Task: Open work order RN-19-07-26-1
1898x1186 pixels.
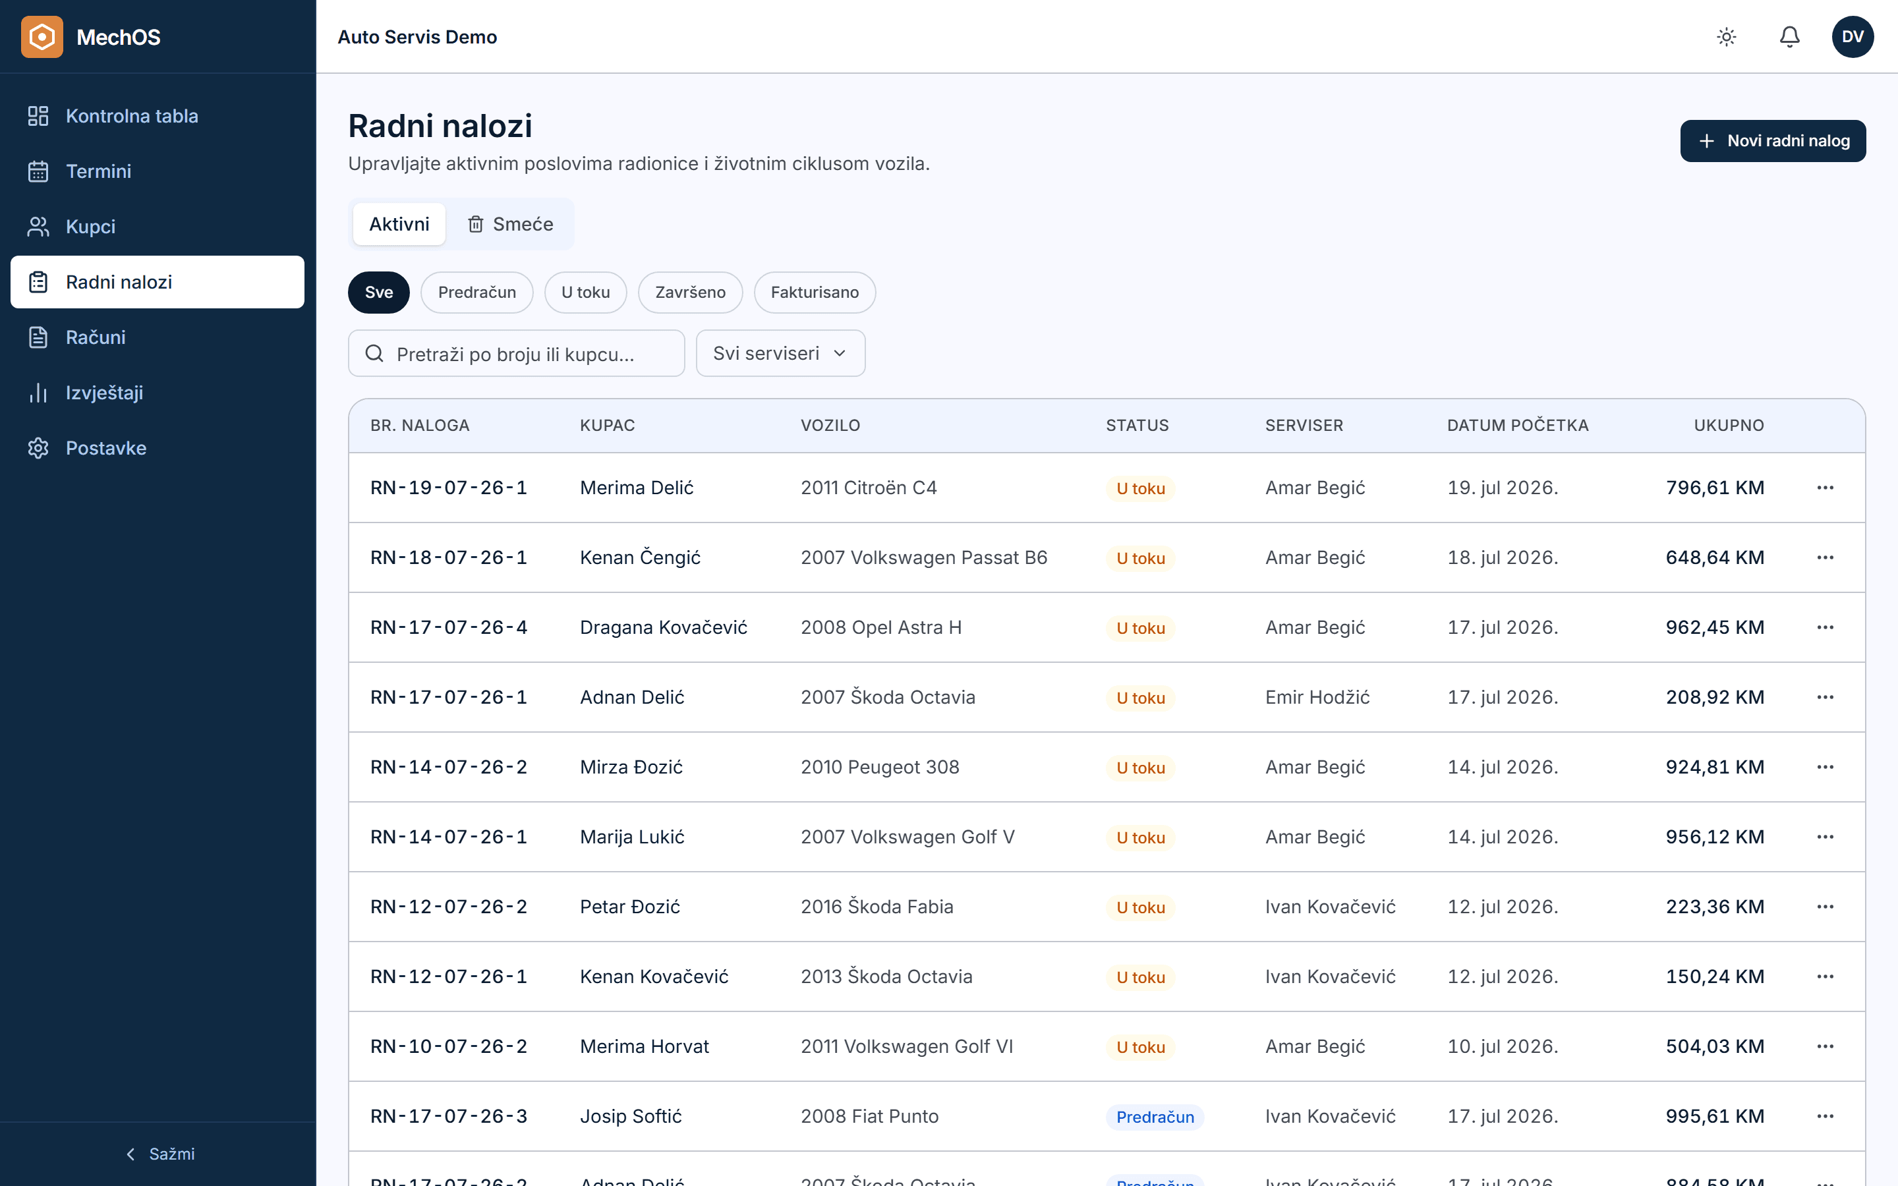Action: coord(449,488)
